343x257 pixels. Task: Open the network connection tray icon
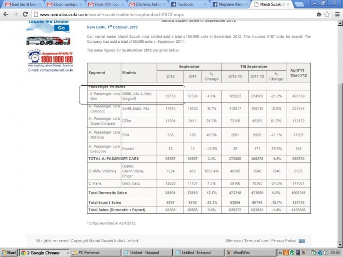pyautogui.click(x=319, y=253)
